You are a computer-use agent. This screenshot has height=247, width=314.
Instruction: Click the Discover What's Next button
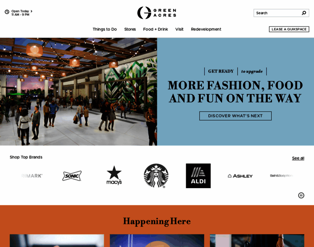tap(235, 116)
